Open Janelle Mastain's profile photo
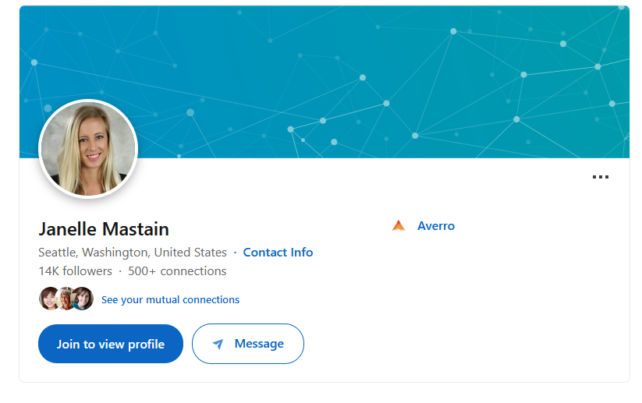642x403 pixels. tap(88, 148)
